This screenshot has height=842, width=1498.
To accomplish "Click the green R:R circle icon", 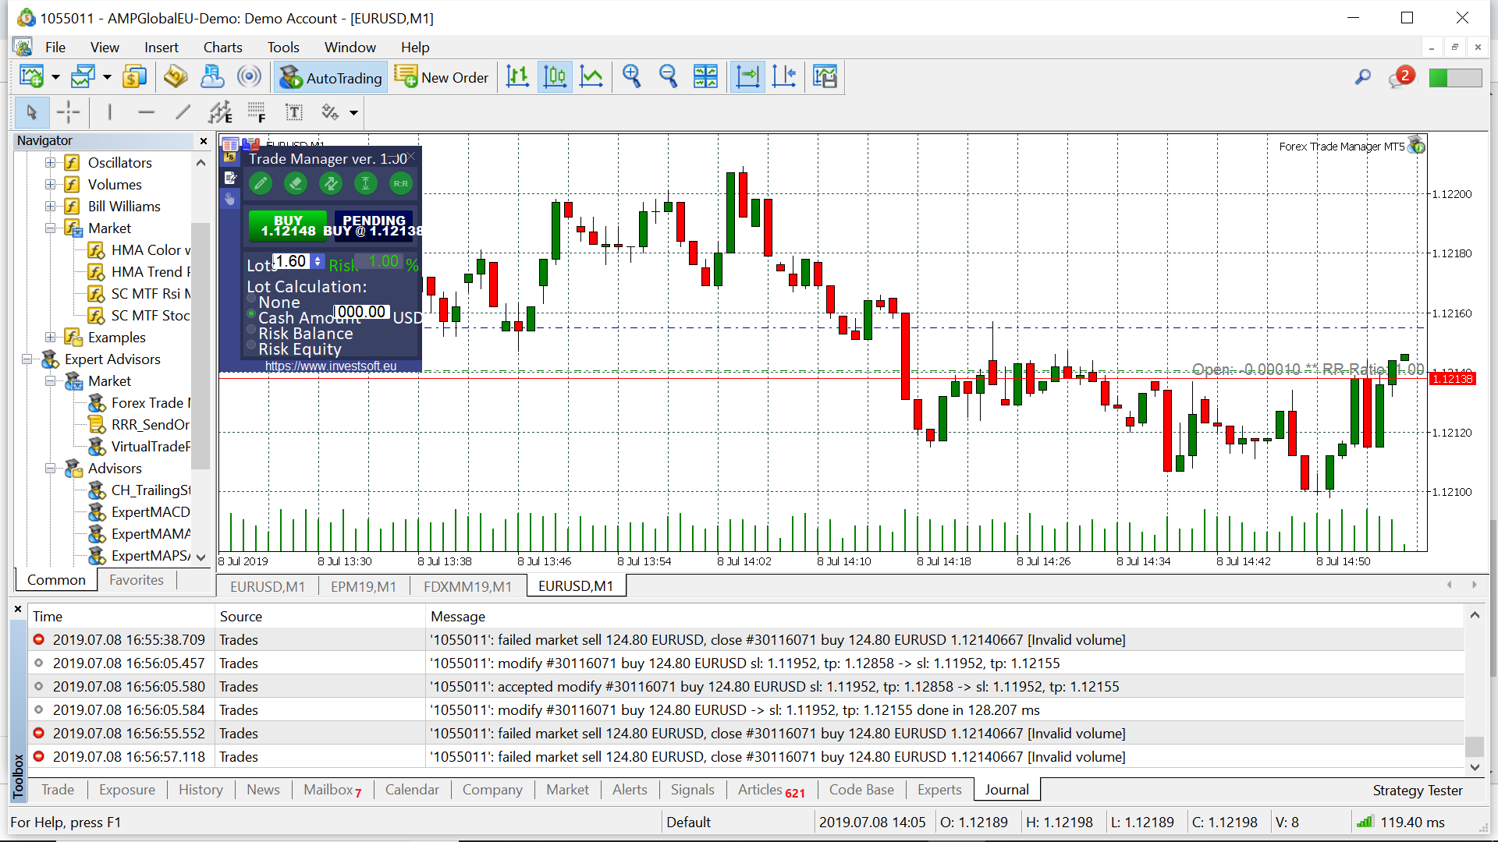I will [400, 184].
